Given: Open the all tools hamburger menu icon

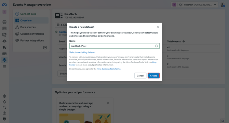Looking at the screenshot, I should [4, 67].
